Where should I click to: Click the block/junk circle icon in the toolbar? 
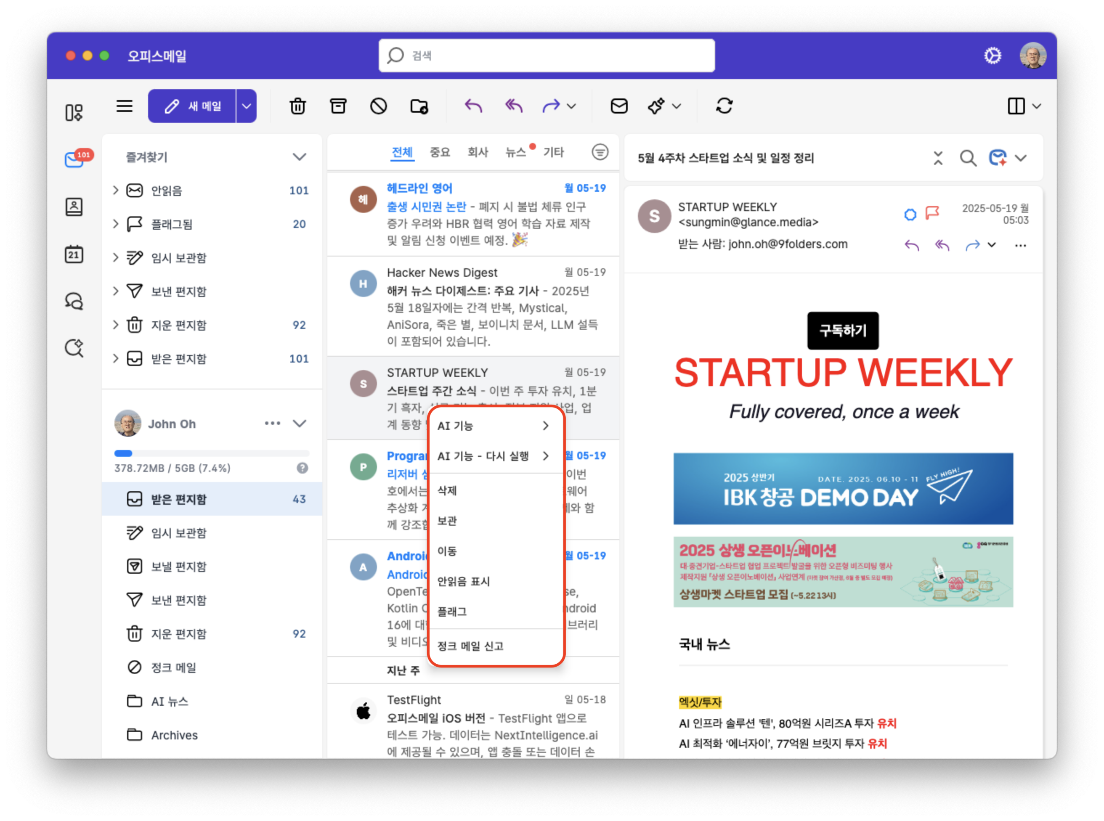(378, 106)
